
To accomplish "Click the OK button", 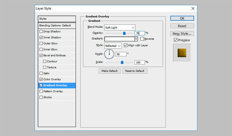I will (x=182, y=18).
